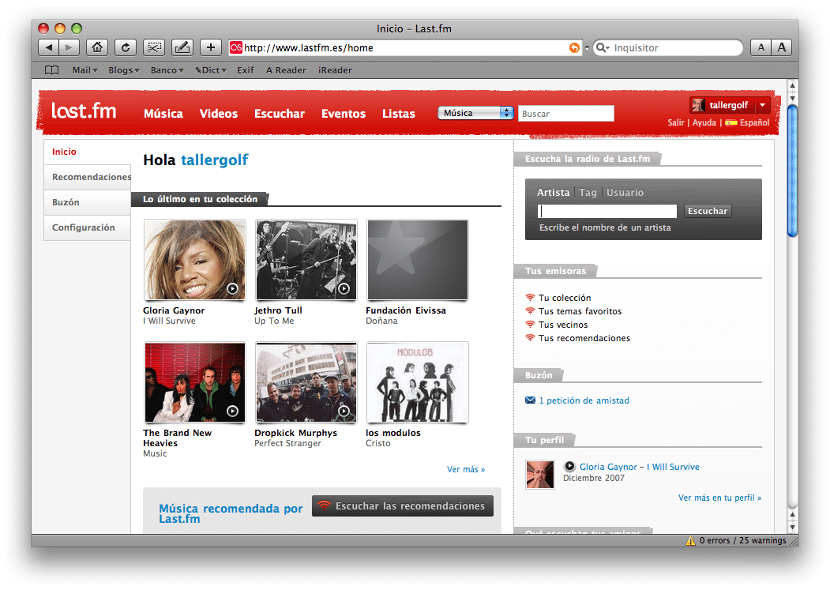Open the Ayuda help link
Image resolution: width=830 pixels, height=590 pixels.
coord(704,123)
